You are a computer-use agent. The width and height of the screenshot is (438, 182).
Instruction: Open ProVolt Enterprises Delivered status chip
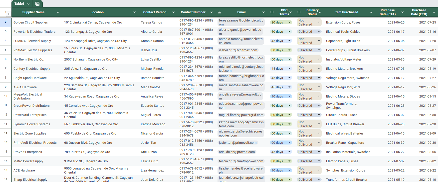(x=309, y=152)
